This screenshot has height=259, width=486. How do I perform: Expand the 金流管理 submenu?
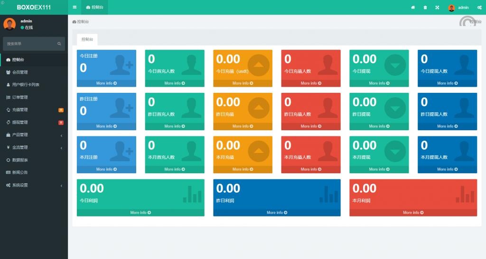(33, 147)
